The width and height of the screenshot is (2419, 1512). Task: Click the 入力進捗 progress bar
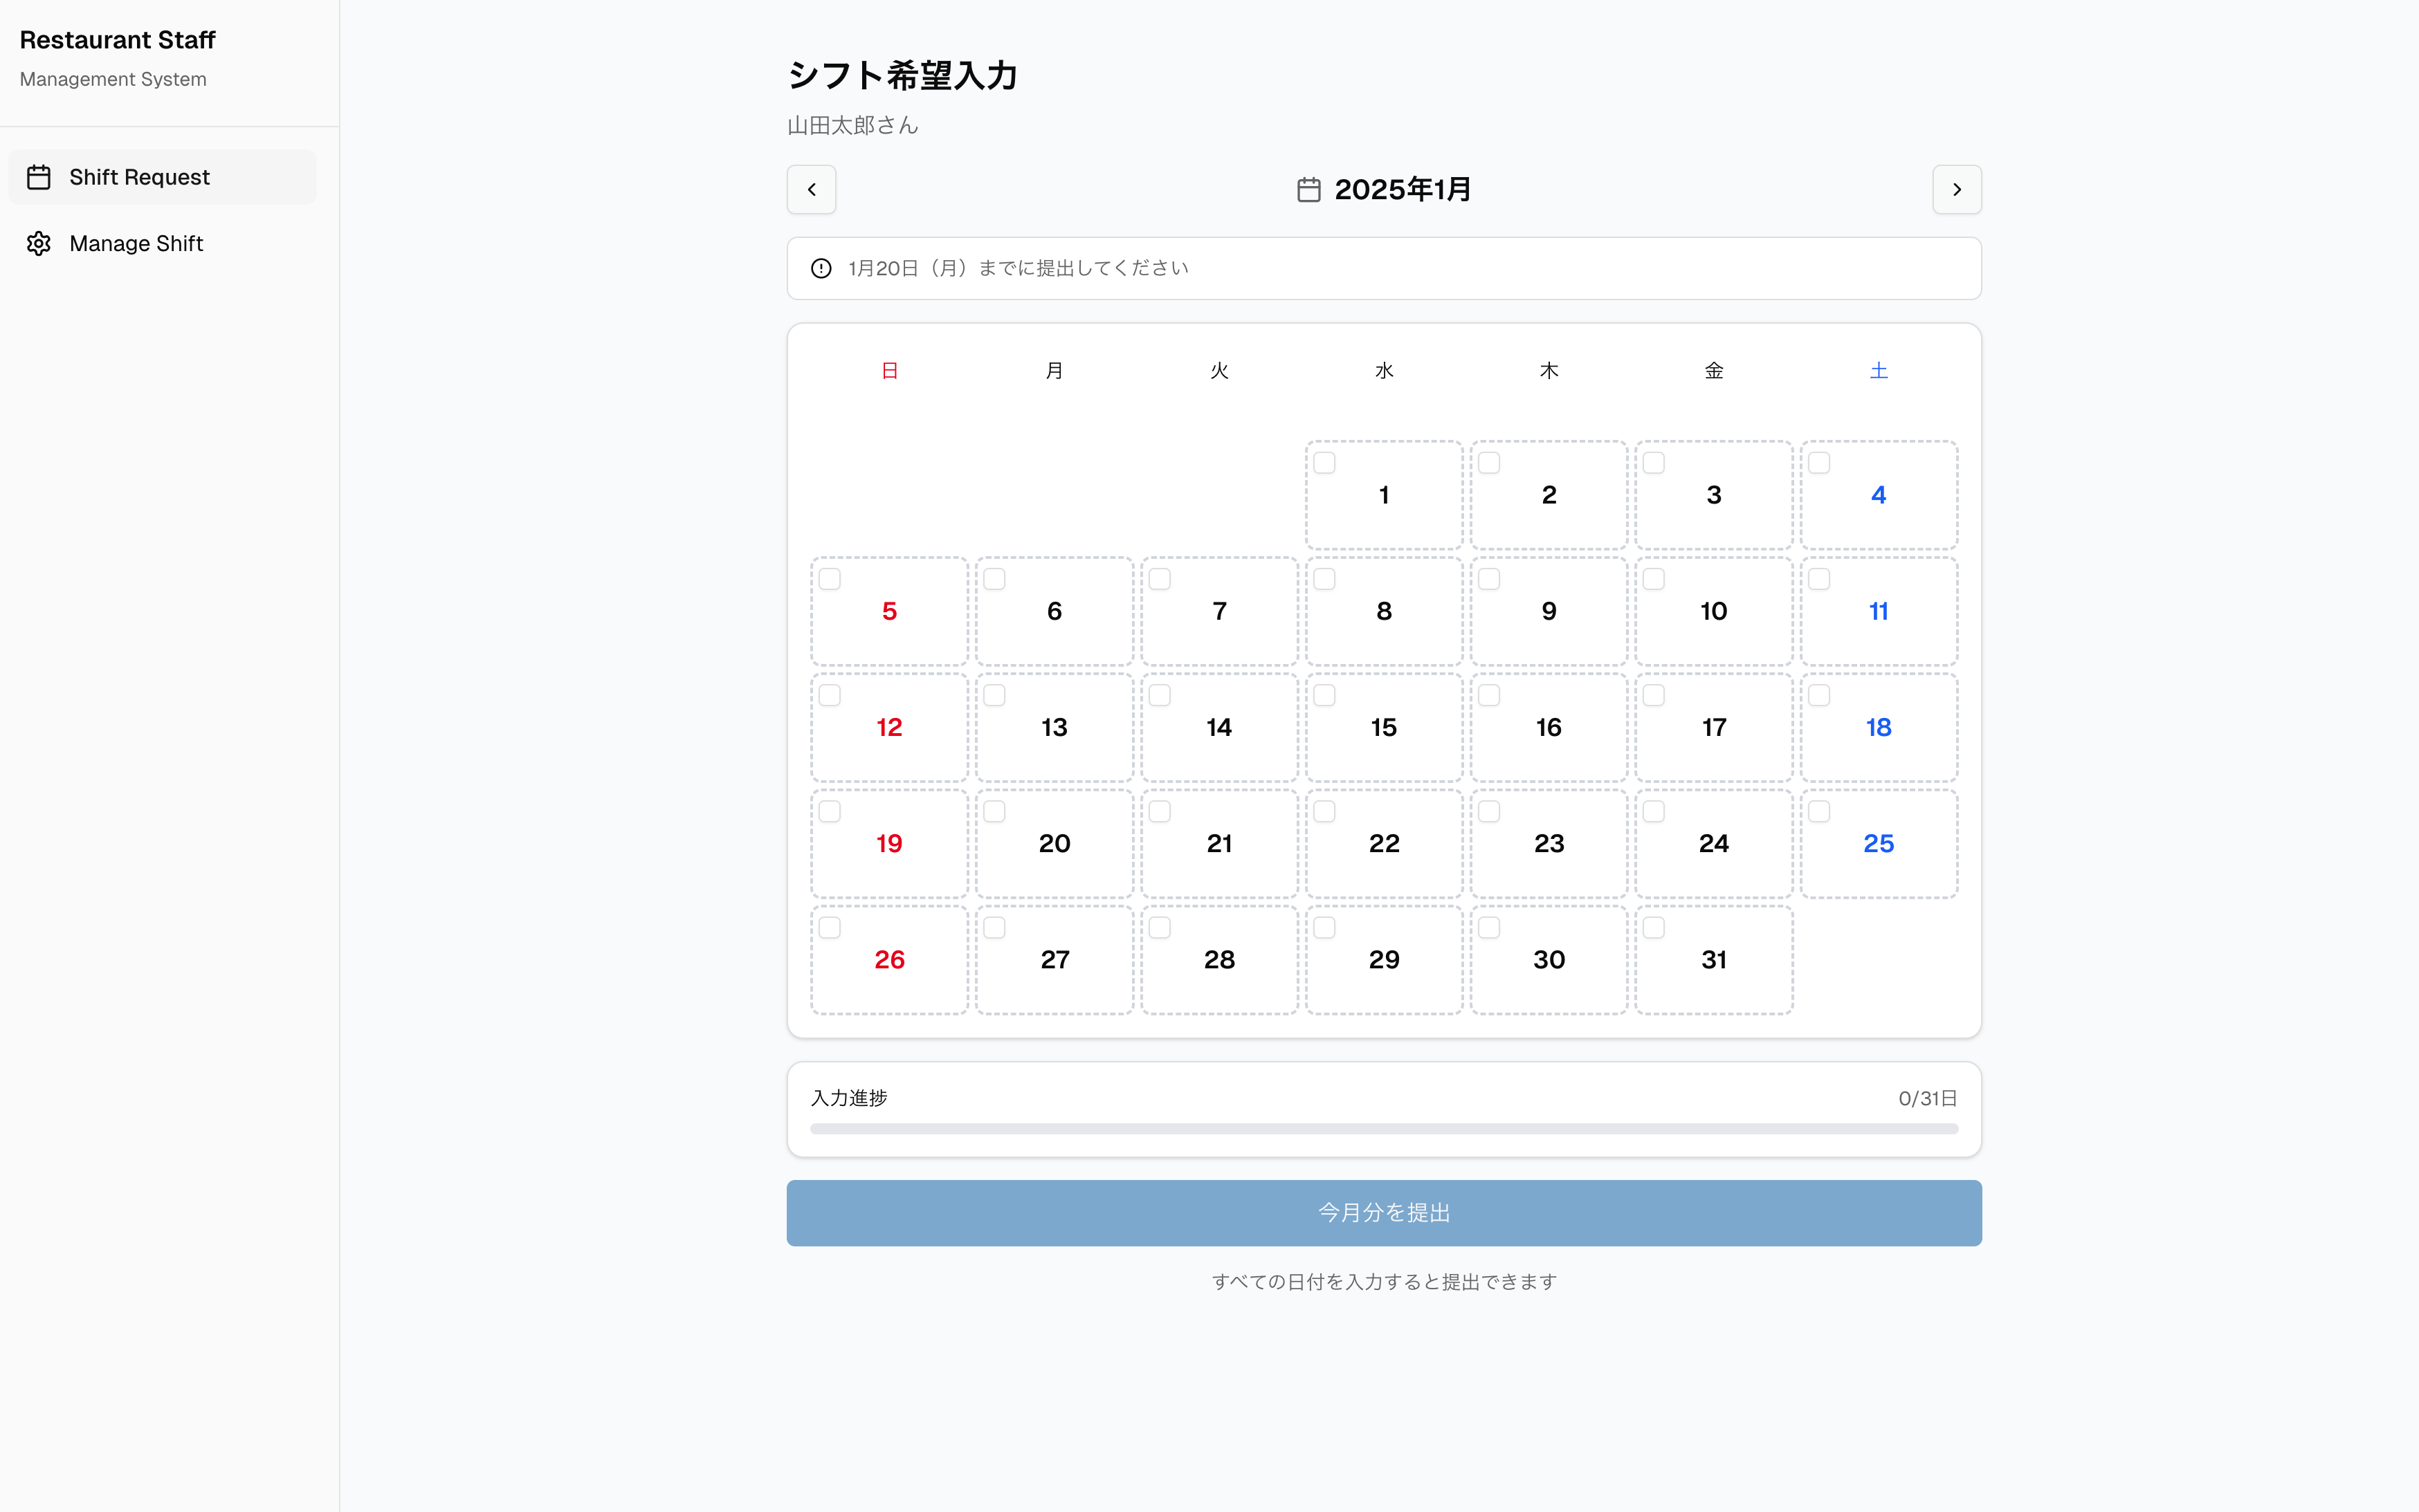[x=1382, y=1128]
